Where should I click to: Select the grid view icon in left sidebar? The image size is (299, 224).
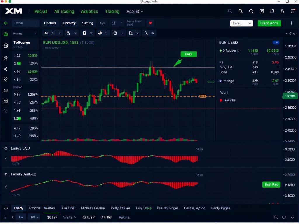[5, 101]
